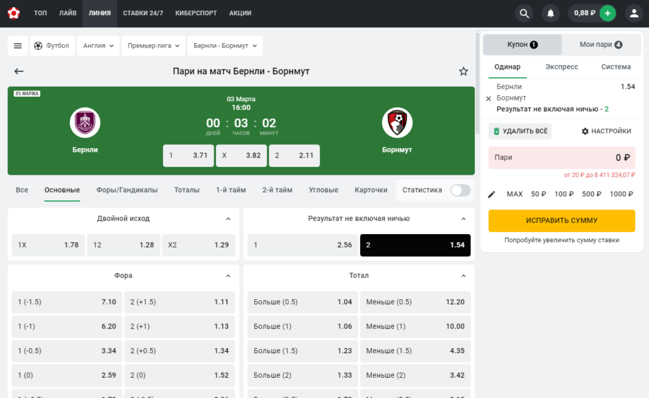This screenshot has width=649, height=398.
Task: Select handicap 1 (-1.5) at 7.10
Action: click(67, 302)
